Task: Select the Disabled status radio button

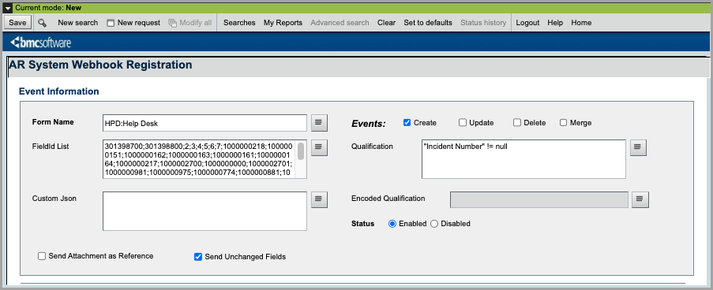Action: pos(434,224)
